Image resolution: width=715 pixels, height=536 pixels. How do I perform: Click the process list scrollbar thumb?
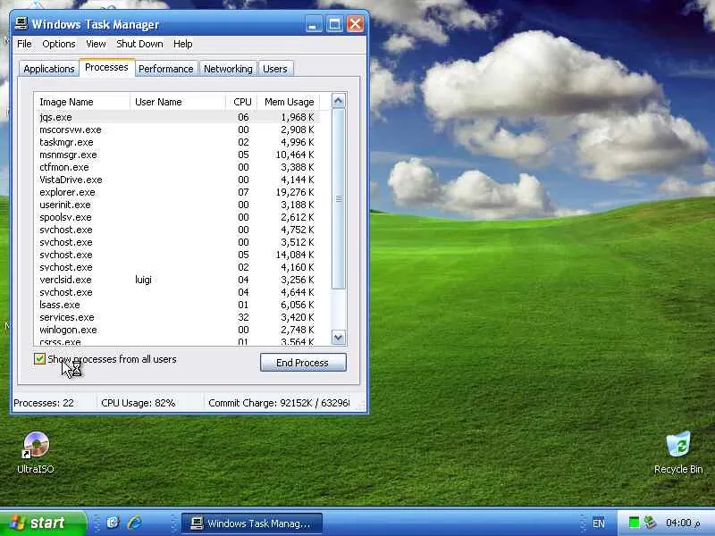(338, 198)
